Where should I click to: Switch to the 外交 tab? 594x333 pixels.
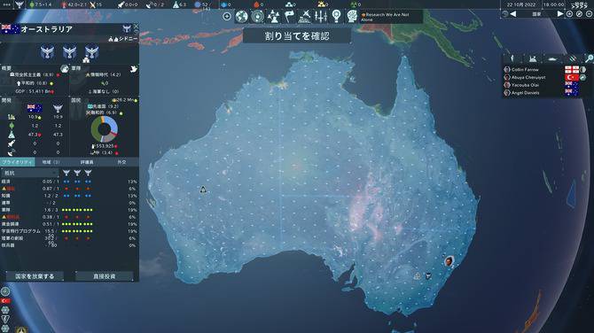[x=121, y=162]
